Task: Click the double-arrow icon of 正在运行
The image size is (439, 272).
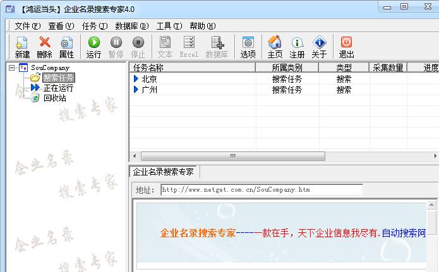Action: pyautogui.click(x=35, y=88)
